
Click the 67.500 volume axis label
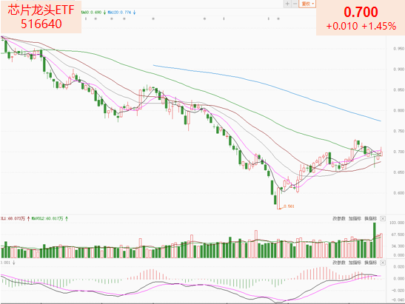[398, 234]
